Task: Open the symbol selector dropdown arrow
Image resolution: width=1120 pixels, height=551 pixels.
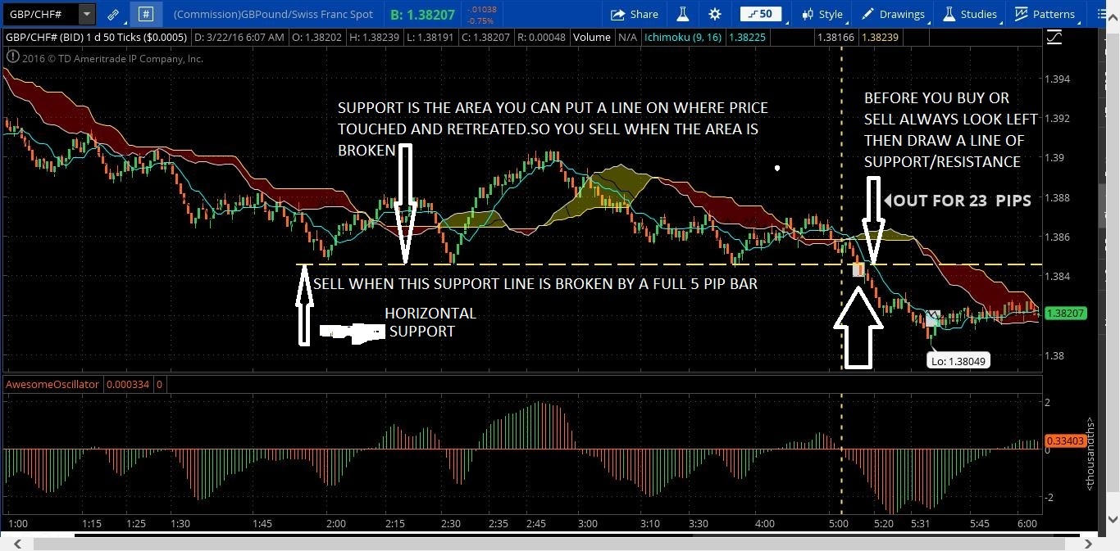Action: pos(87,14)
